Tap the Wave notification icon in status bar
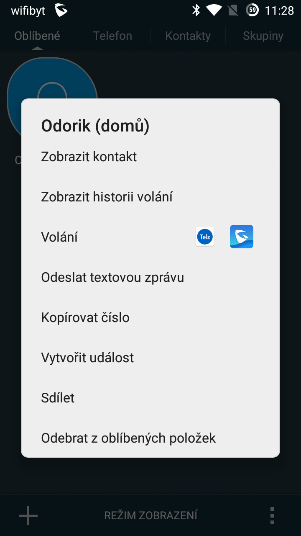 [x=61, y=10]
